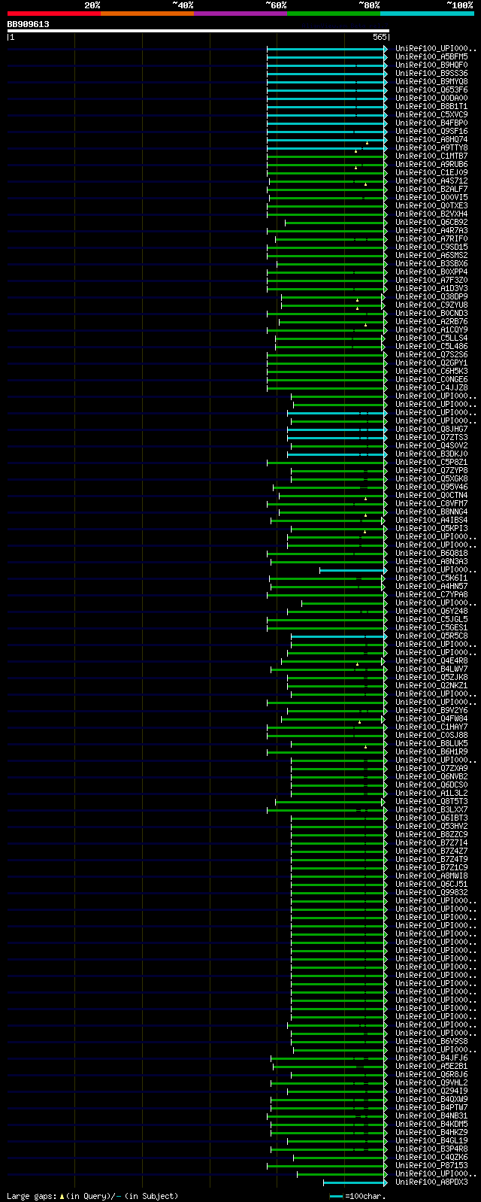This screenshot has height=1202, width=481.
Task: Select the UniRef100_C4JJZ8 label
Action: click(x=431, y=388)
